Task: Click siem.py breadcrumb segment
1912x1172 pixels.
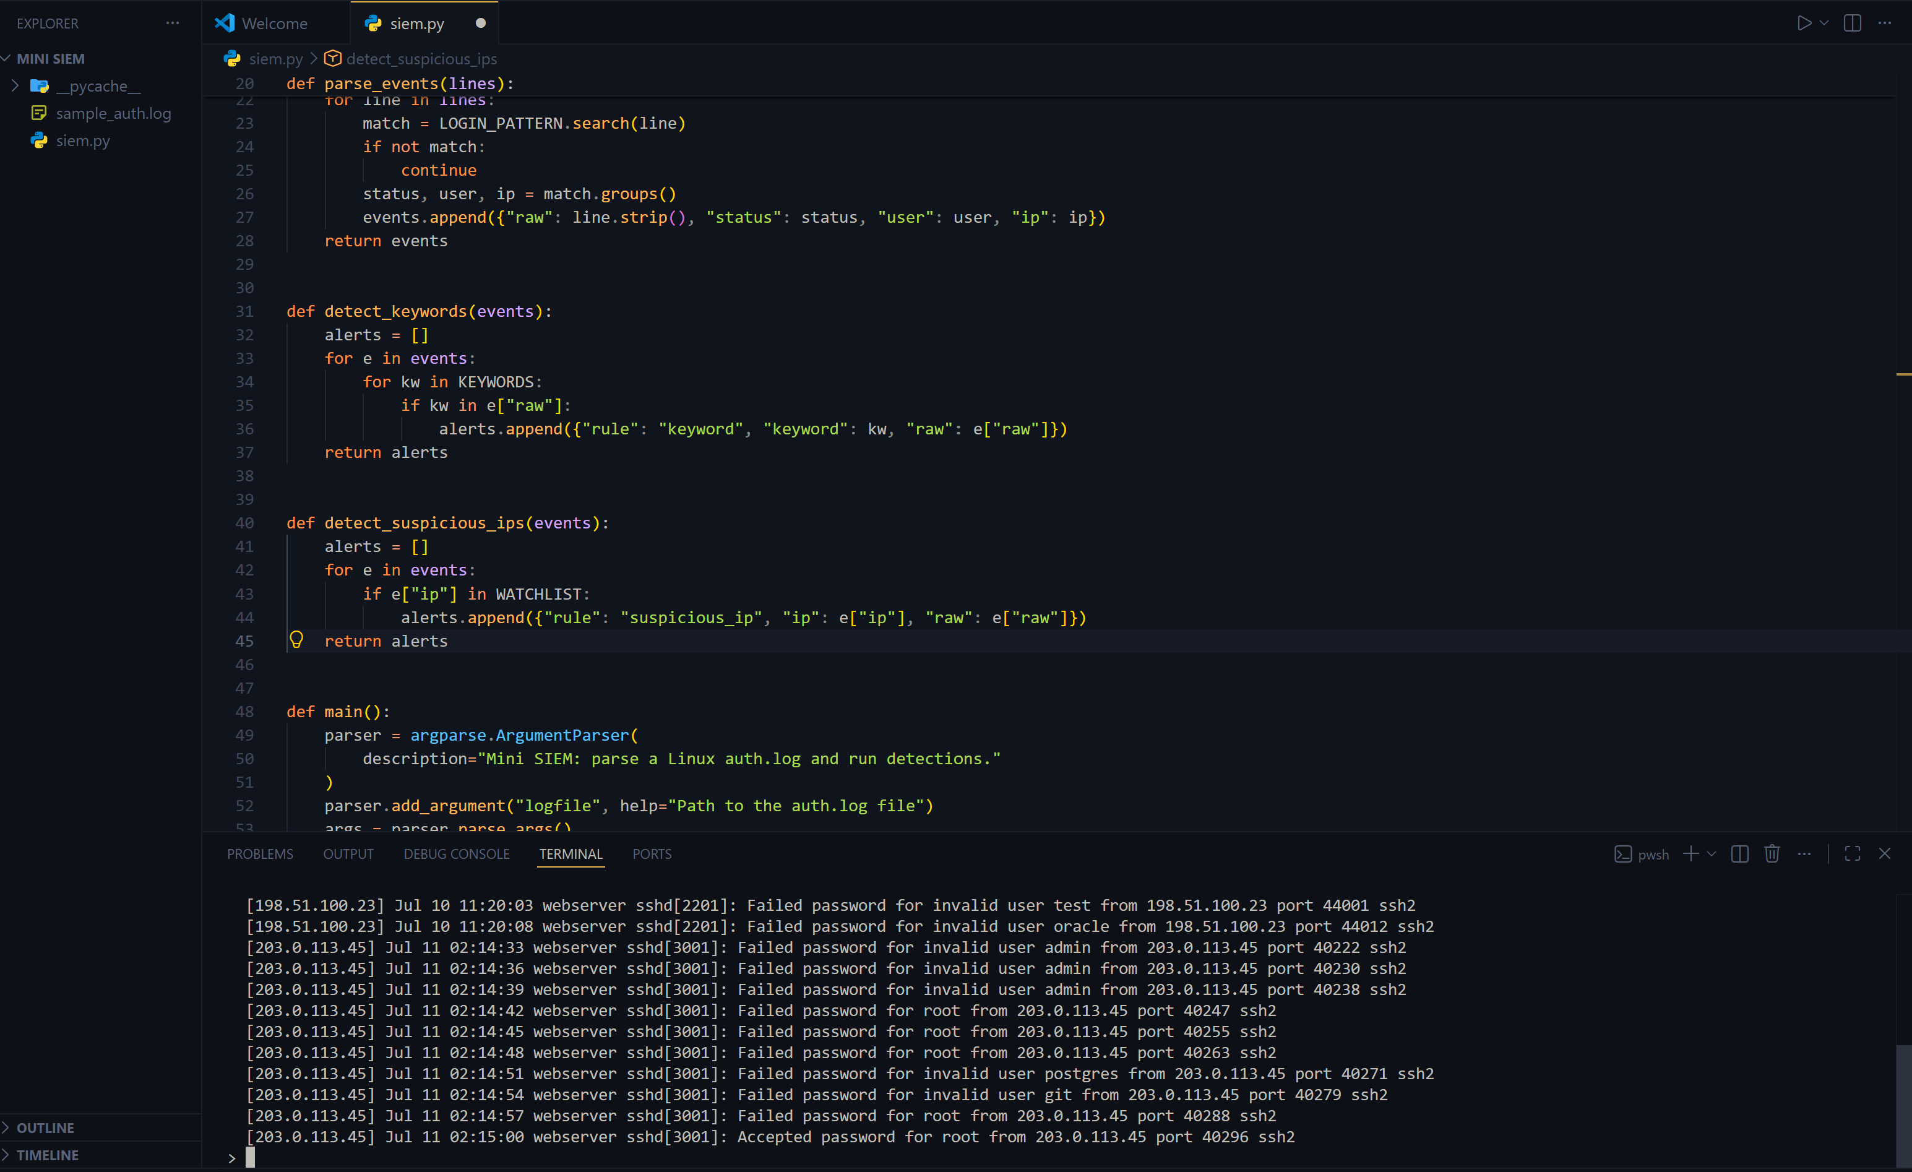Action: click(x=275, y=59)
